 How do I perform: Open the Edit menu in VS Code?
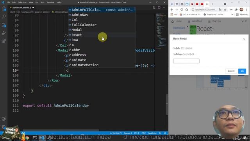point(14,2)
